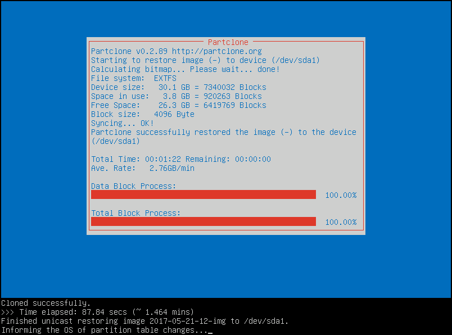
Task: Click the 'Partclone v0.2.89 http://partclone.org' line
Action: (x=177, y=51)
